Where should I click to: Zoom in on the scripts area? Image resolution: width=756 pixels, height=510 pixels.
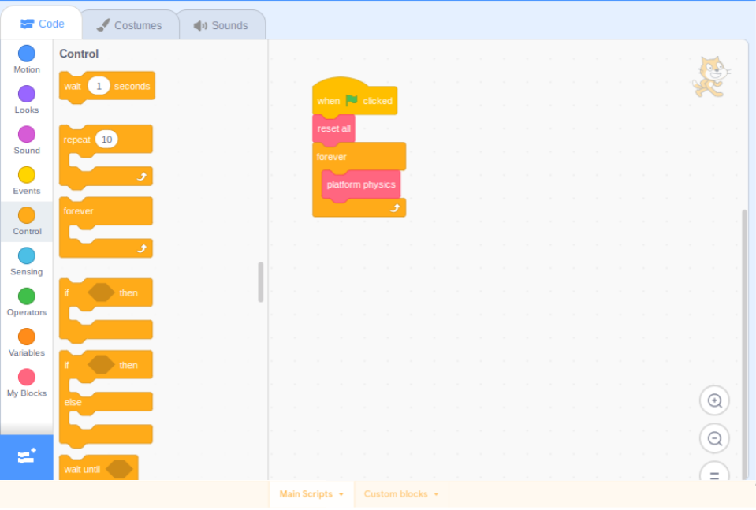pos(714,400)
